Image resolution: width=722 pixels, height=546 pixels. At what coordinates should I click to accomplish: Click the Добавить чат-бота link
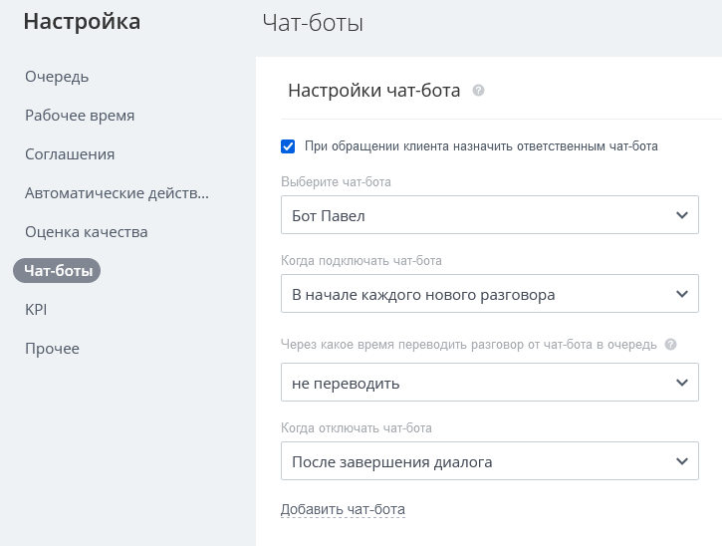pyautogui.click(x=343, y=510)
